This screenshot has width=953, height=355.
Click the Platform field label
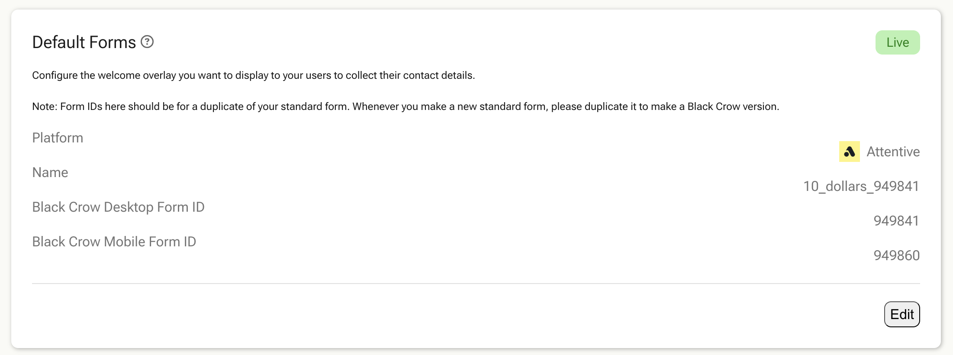click(58, 138)
